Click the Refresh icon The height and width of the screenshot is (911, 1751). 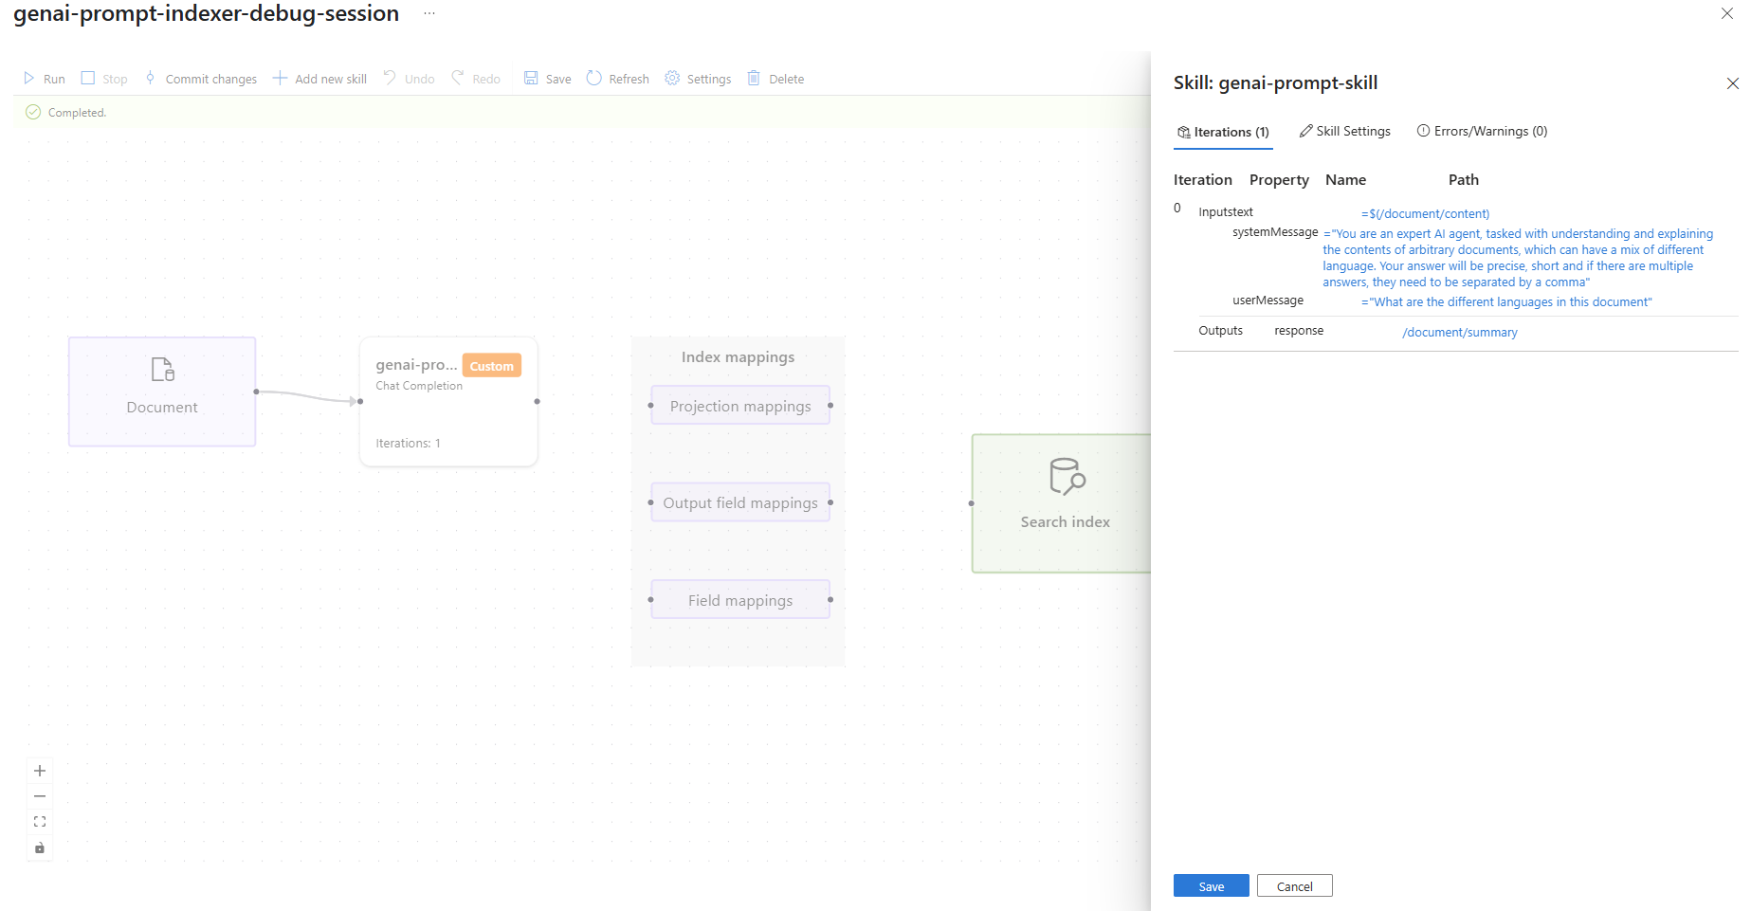tap(594, 79)
